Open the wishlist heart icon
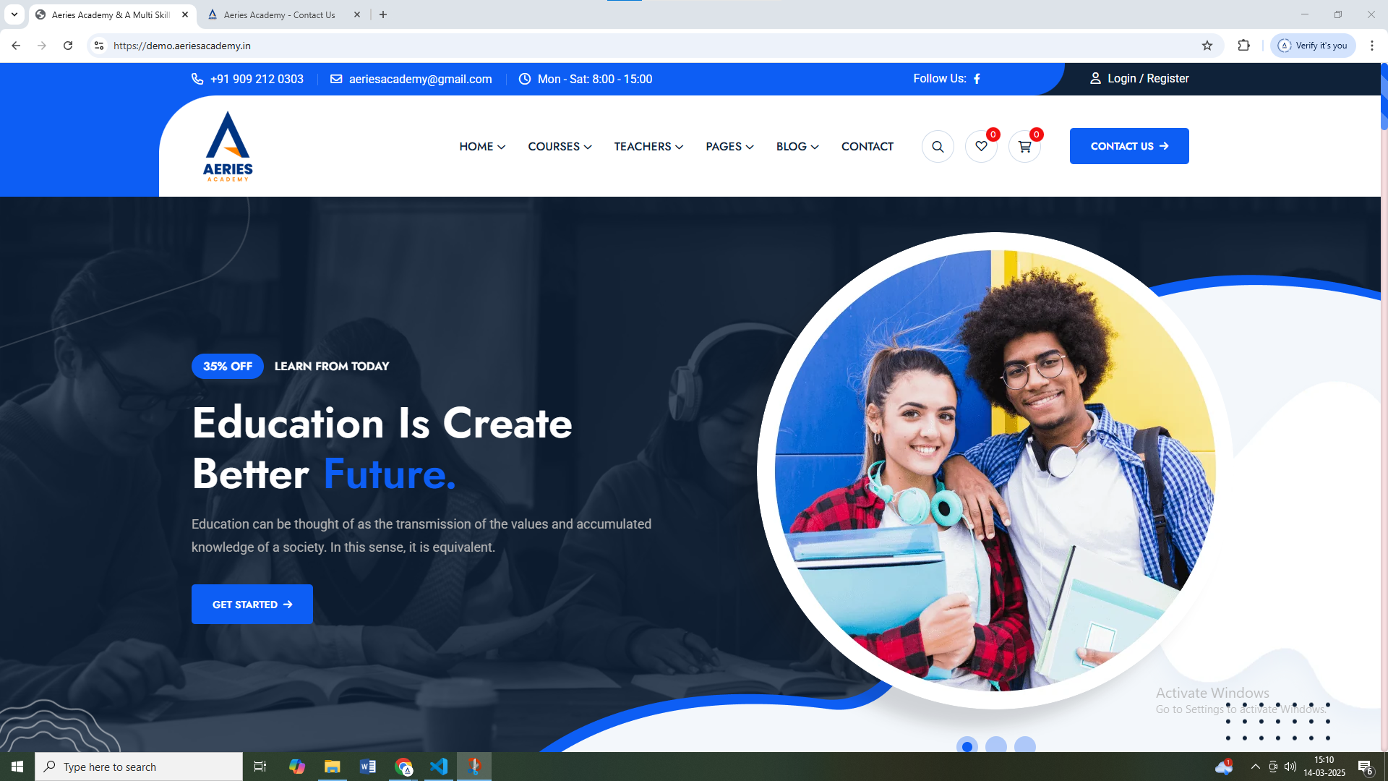The width and height of the screenshot is (1388, 781). click(x=981, y=146)
